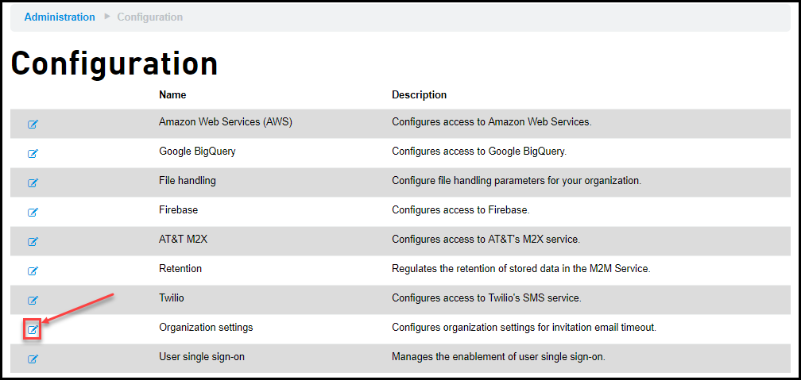Click the Organization settings row name

pos(206,328)
